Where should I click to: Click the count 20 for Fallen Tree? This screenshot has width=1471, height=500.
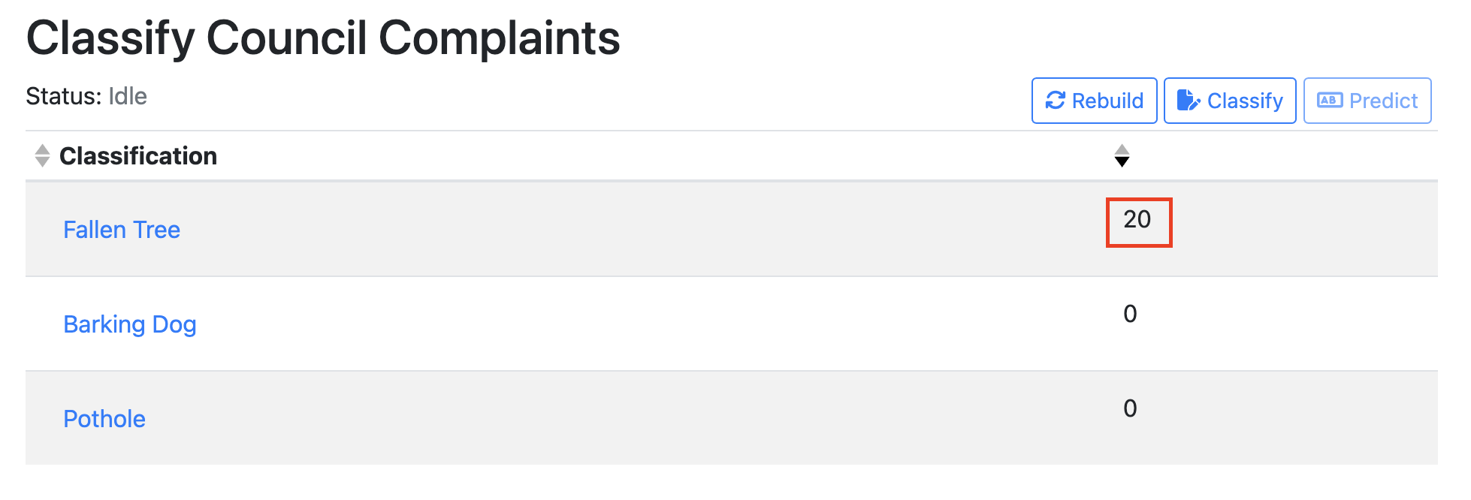[x=1137, y=219]
